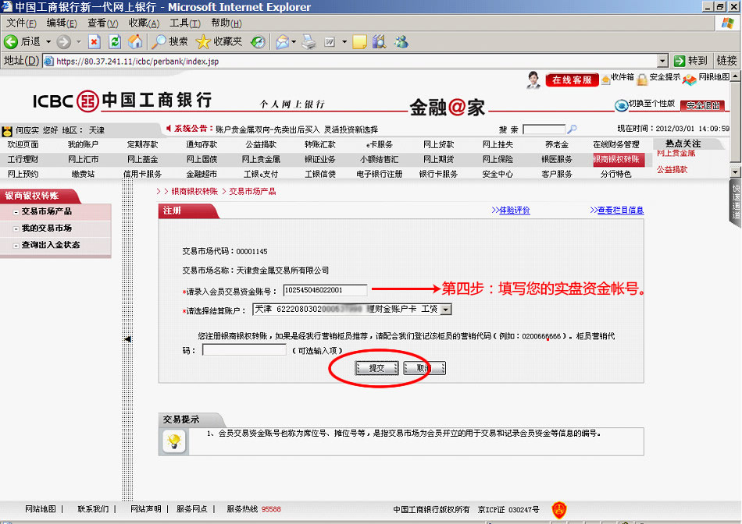Click the ICBC logo
This screenshot has height=524, width=742.
[x=122, y=101]
